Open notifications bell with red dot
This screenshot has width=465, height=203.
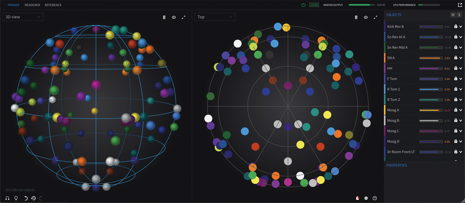[357, 198]
